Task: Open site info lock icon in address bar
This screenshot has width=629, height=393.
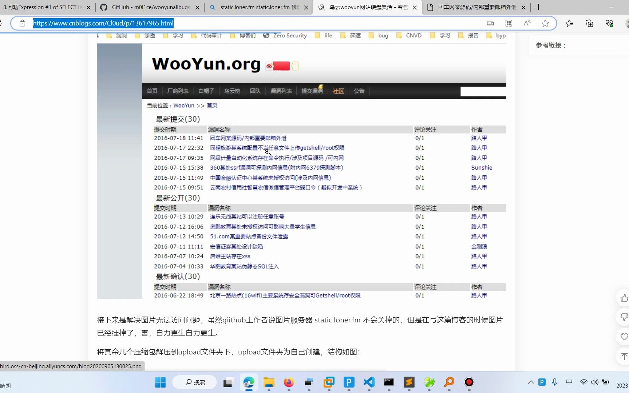Action: 22,23
